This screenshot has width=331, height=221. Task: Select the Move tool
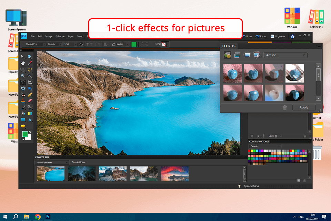point(23,57)
